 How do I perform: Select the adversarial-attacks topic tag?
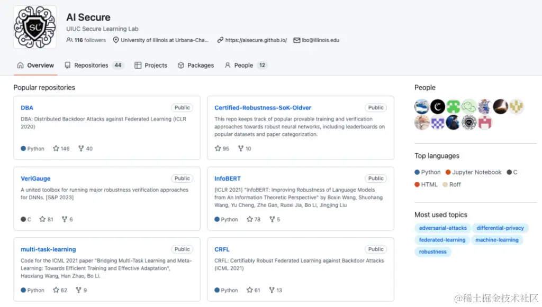tap(443, 228)
